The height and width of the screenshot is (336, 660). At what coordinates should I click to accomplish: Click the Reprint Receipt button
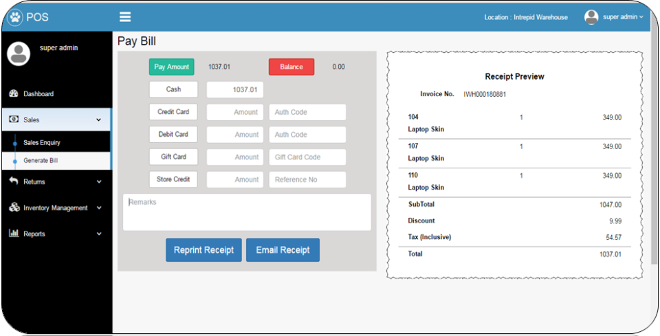(203, 250)
